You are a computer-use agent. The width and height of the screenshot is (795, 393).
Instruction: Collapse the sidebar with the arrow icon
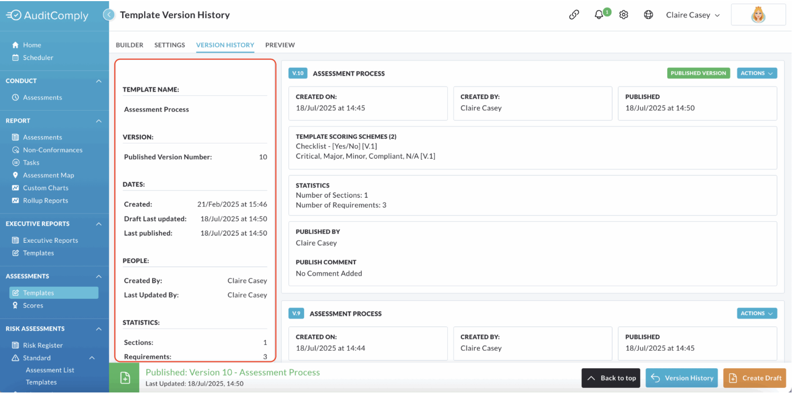[x=110, y=15]
